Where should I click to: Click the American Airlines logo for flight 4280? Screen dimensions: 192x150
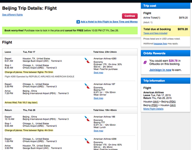pyautogui.click(x=87, y=60)
